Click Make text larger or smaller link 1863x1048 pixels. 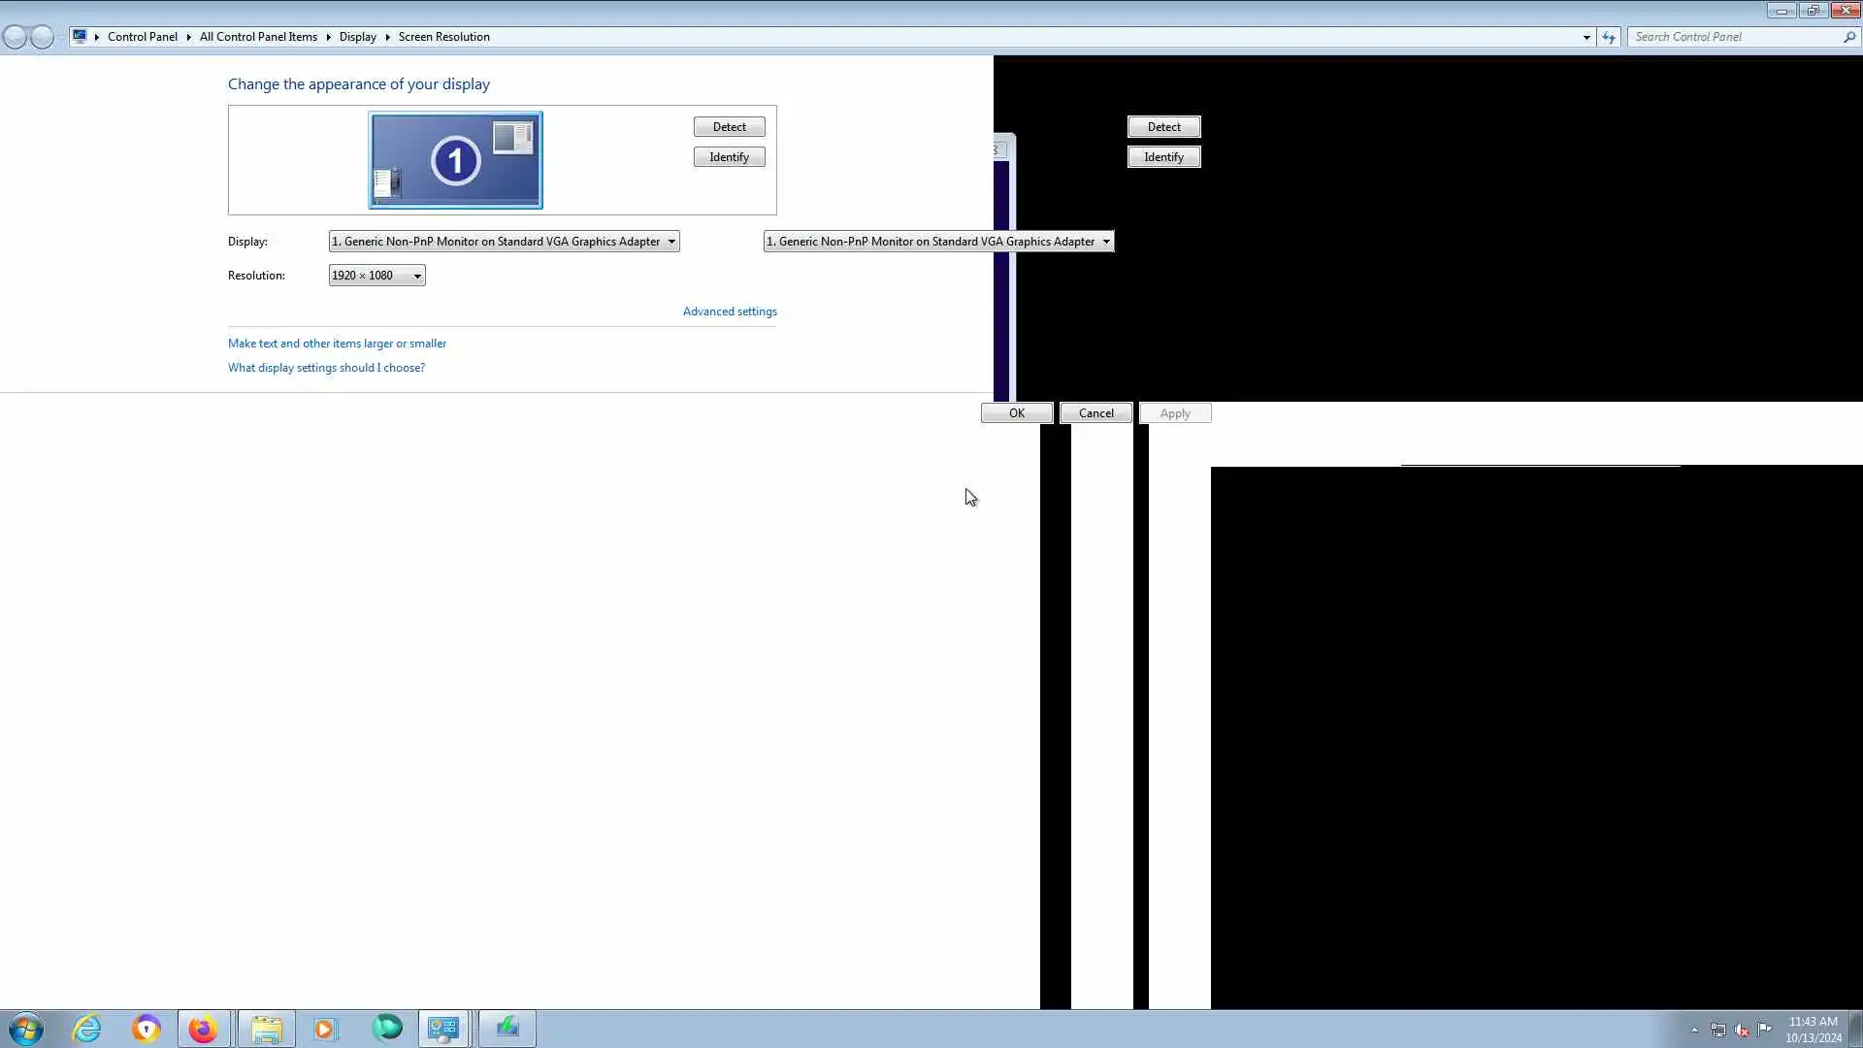[337, 344]
